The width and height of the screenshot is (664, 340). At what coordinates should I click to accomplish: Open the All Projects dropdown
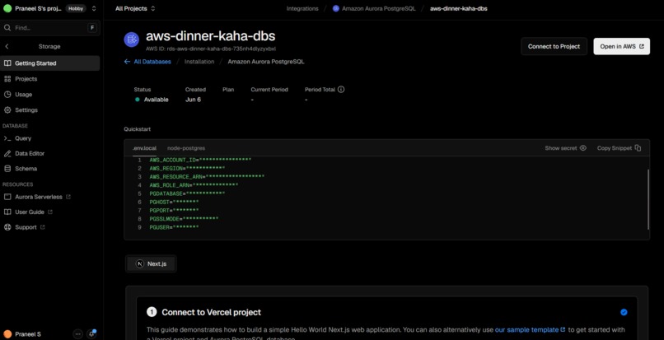tap(135, 8)
